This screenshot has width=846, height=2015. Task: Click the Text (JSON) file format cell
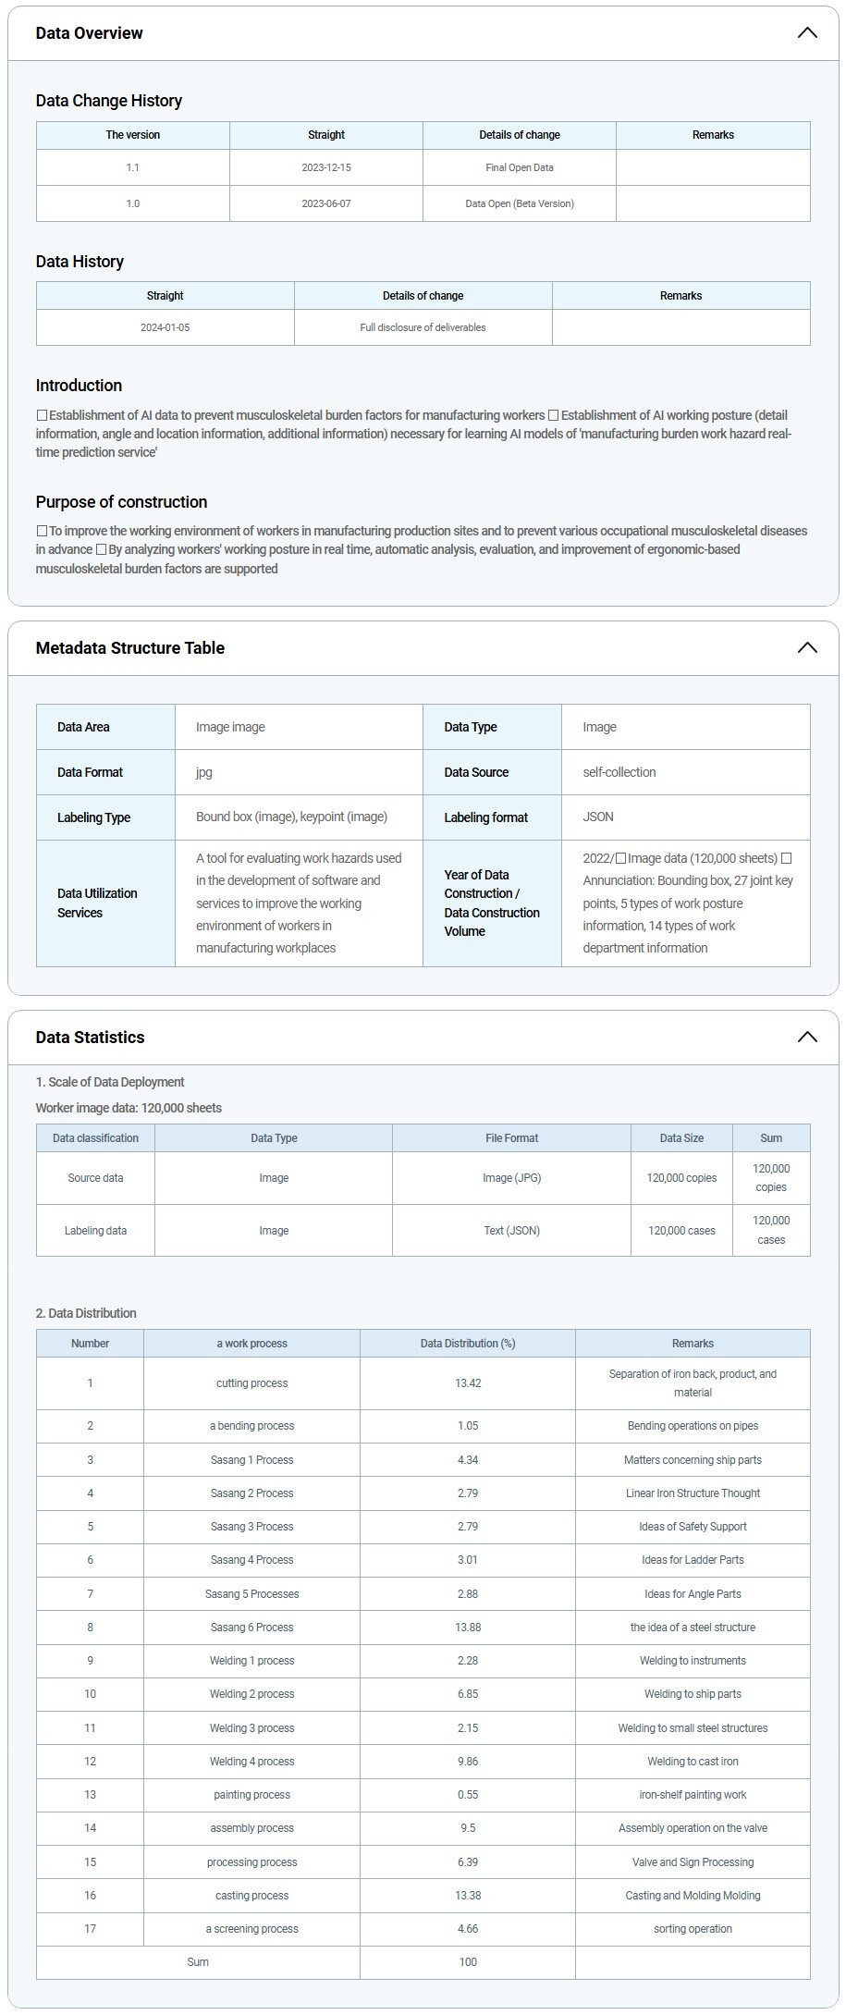click(511, 1231)
